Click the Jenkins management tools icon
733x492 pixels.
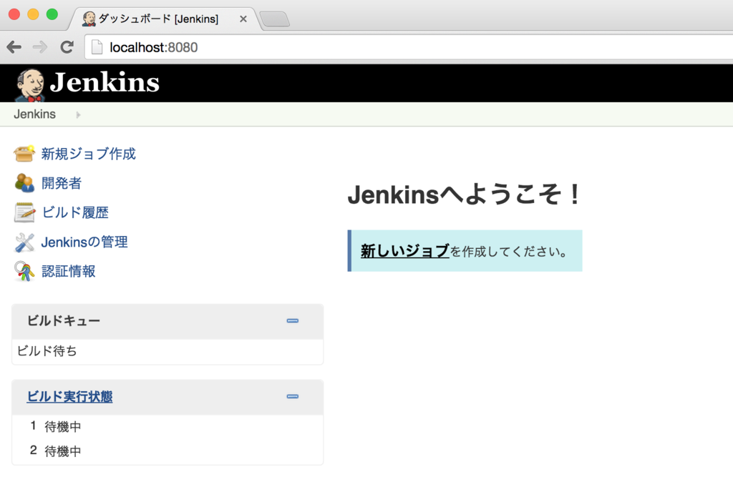pos(24,242)
